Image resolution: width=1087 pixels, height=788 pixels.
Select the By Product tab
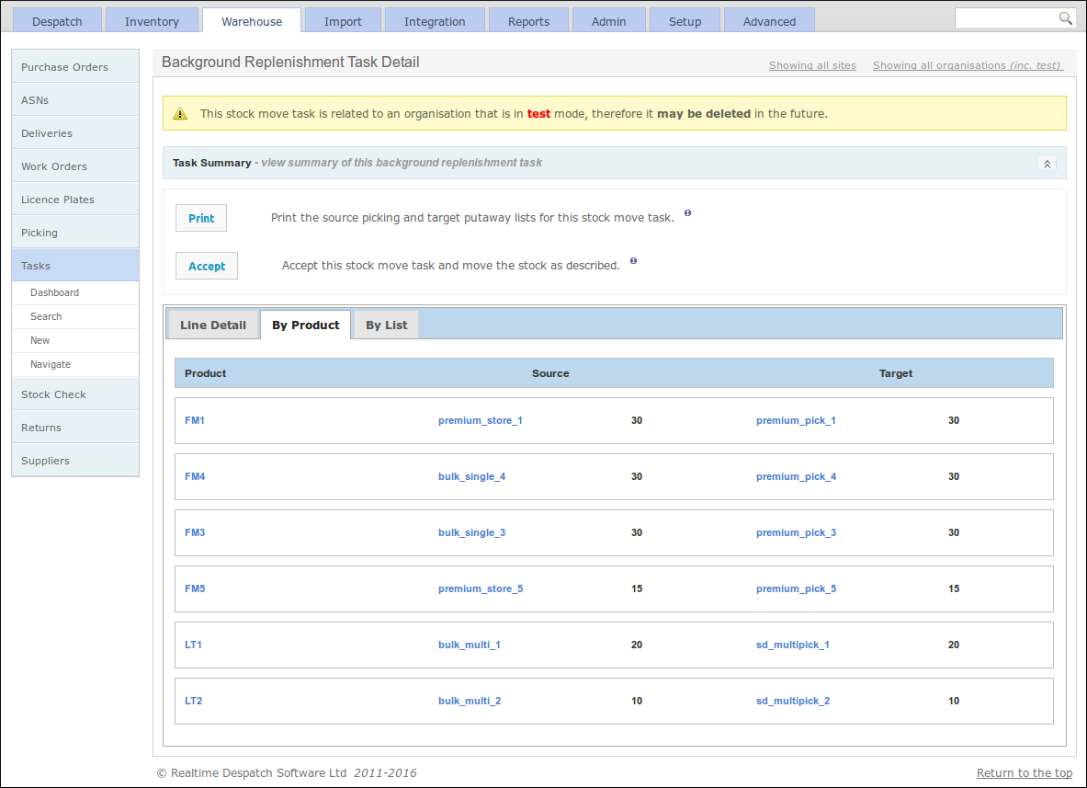click(x=306, y=325)
